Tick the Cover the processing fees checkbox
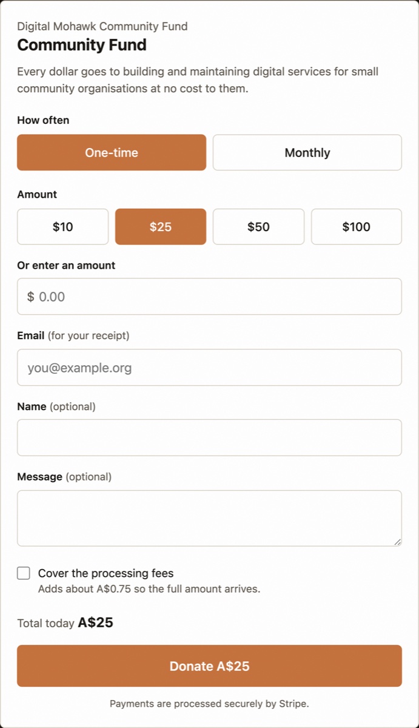The width and height of the screenshot is (419, 728). (x=24, y=573)
